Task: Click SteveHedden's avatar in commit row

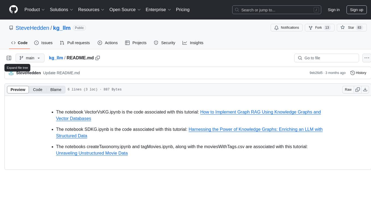Action: point(11,73)
